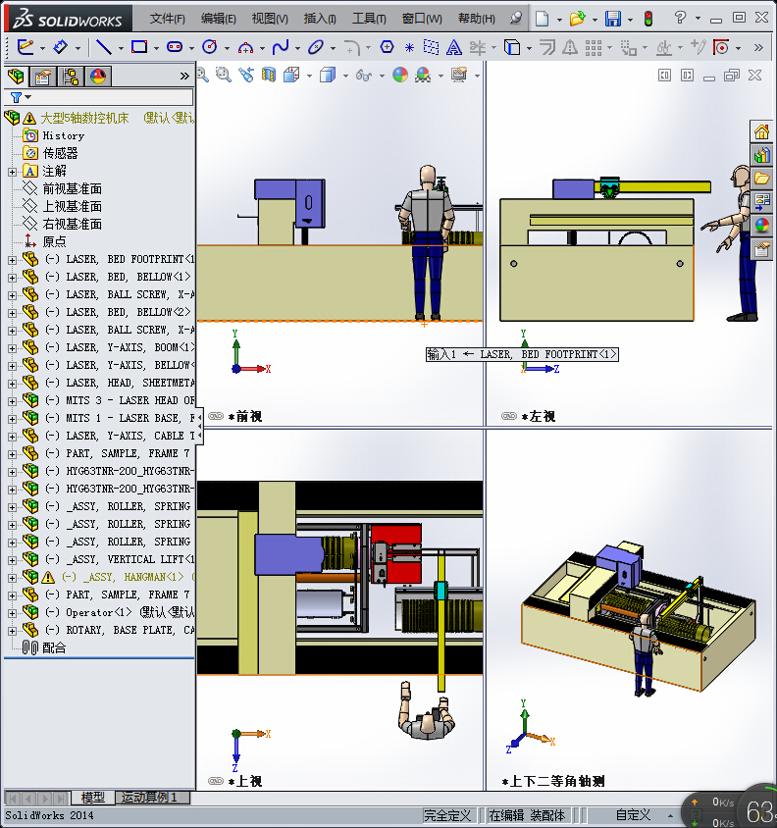Open File Explorer in task pane
Screen dimensions: 777x828
click(761, 179)
